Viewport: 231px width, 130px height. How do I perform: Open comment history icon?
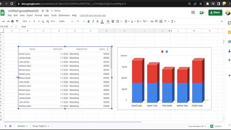tap(193, 13)
